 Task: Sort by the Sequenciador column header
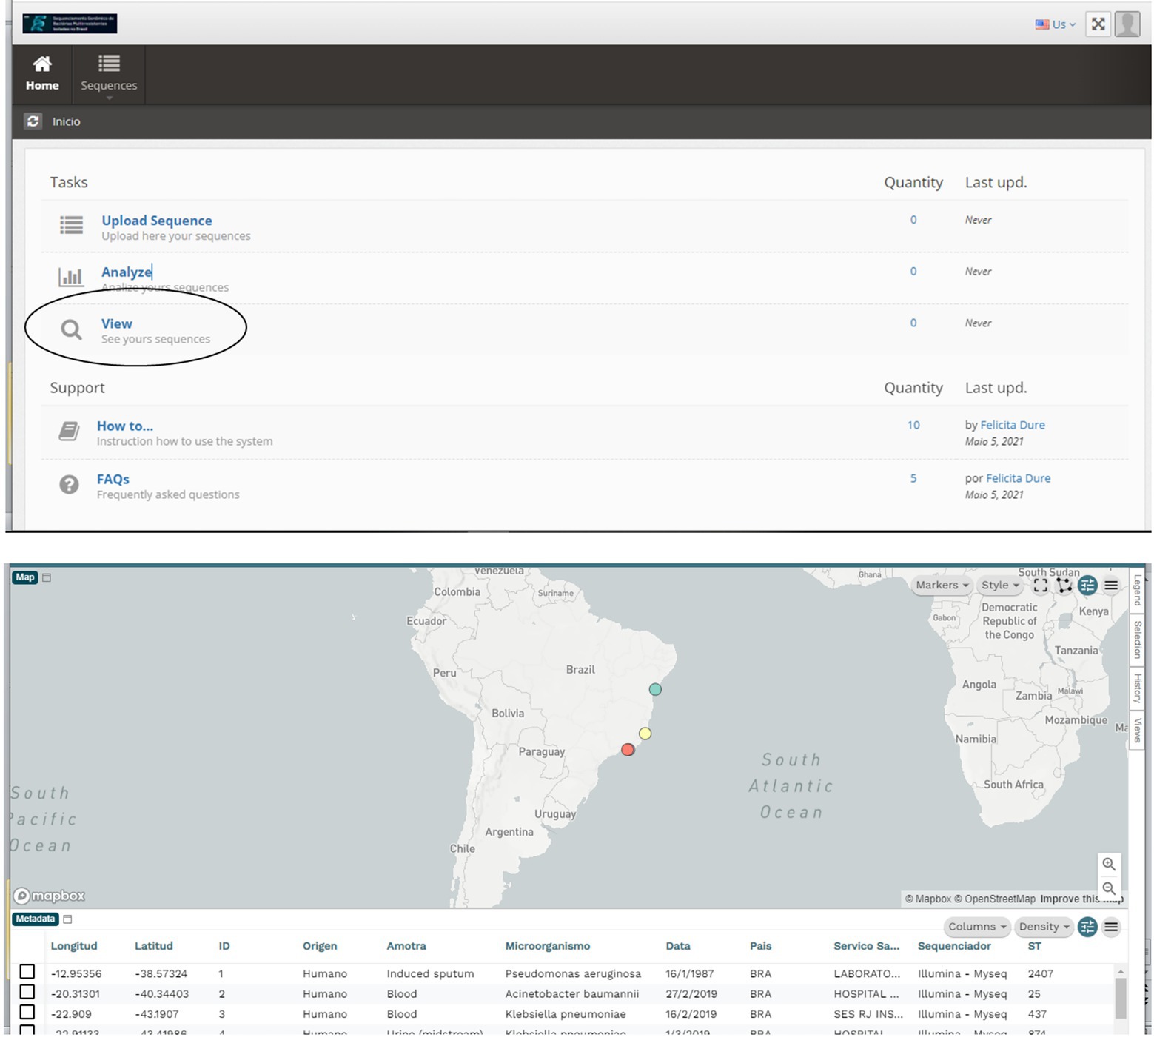pyautogui.click(x=954, y=946)
